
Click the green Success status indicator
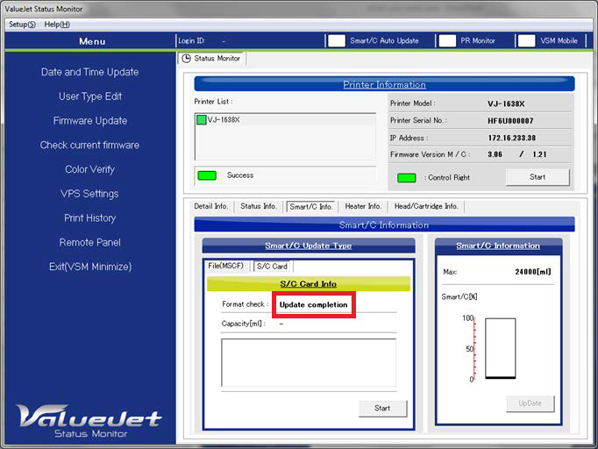pos(207,175)
